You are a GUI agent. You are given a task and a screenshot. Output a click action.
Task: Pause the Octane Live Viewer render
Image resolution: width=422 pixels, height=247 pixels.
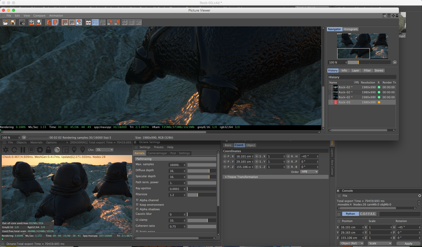(x=23, y=150)
